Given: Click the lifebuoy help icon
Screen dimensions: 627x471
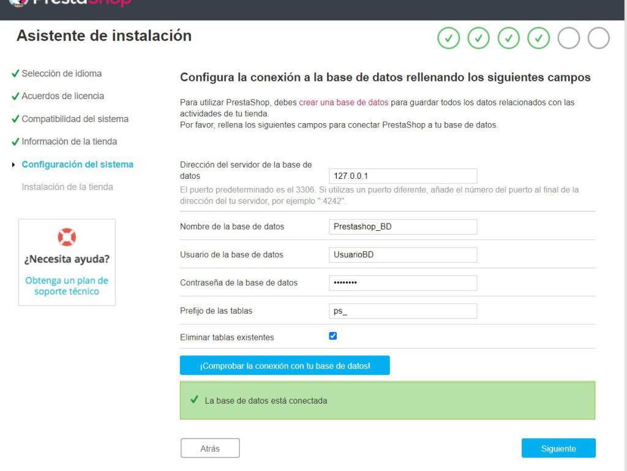Looking at the screenshot, I should (67, 237).
